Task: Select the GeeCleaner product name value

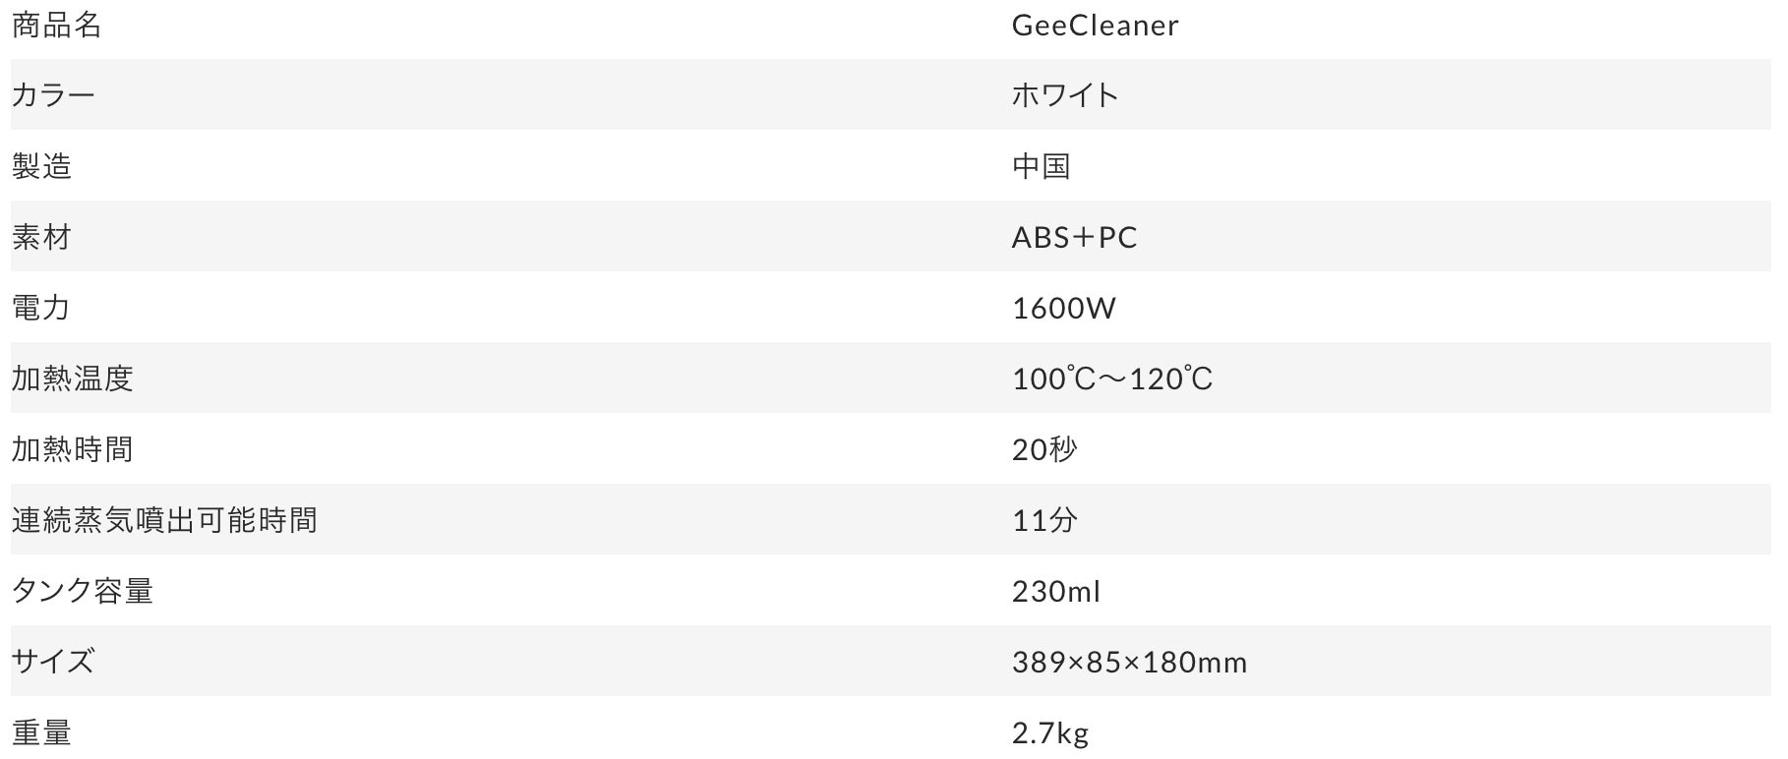Action: (1095, 25)
